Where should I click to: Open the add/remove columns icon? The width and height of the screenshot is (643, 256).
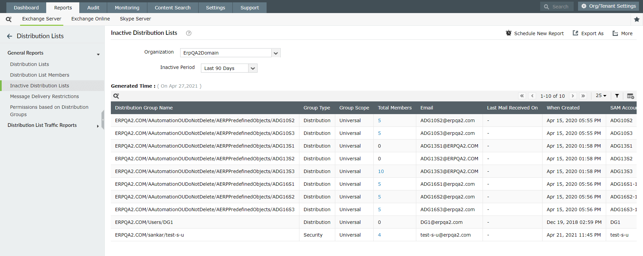pos(630,96)
